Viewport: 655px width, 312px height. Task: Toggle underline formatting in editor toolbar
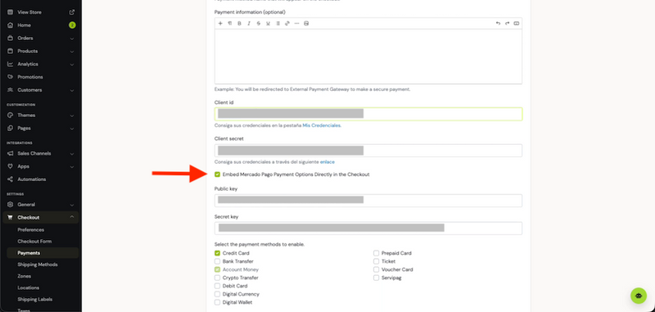tap(269, 24)
